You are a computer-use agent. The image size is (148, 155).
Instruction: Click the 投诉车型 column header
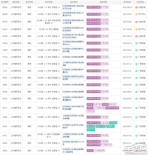(49, 2)
